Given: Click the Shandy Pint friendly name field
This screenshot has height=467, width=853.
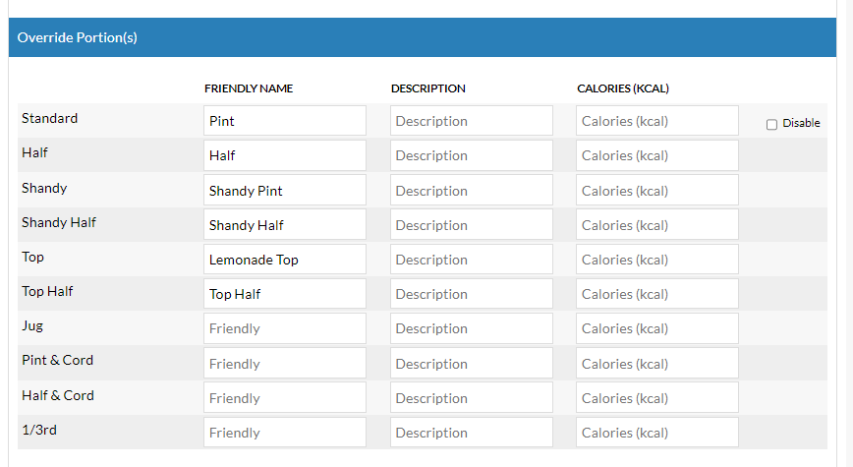Looking at the screenshot, I should [x=284, y=191].
